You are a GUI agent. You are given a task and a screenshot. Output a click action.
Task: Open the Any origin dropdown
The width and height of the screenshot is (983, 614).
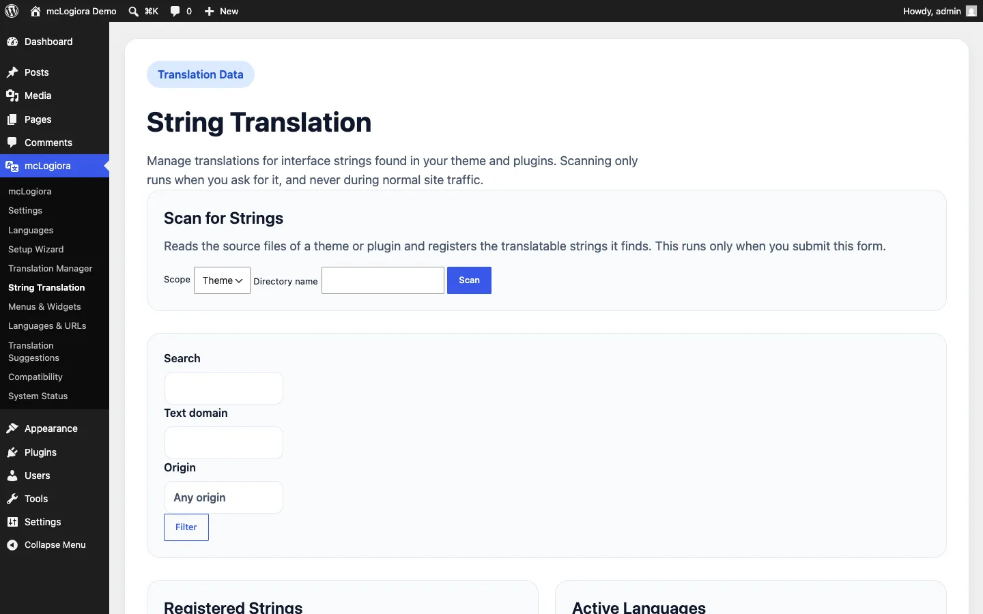click(223, 497)
